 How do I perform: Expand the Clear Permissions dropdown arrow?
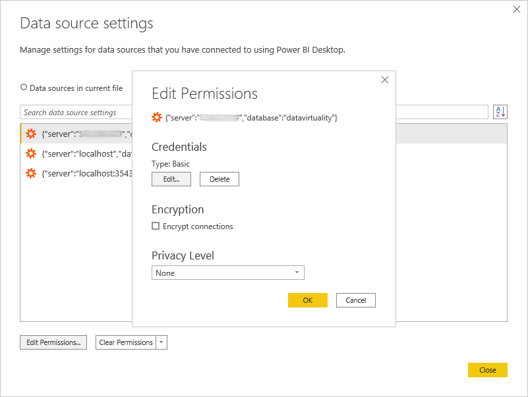coord(162,342)
